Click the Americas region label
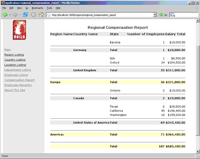The width and height of the screenshot is (200, 159). [57, 134]
